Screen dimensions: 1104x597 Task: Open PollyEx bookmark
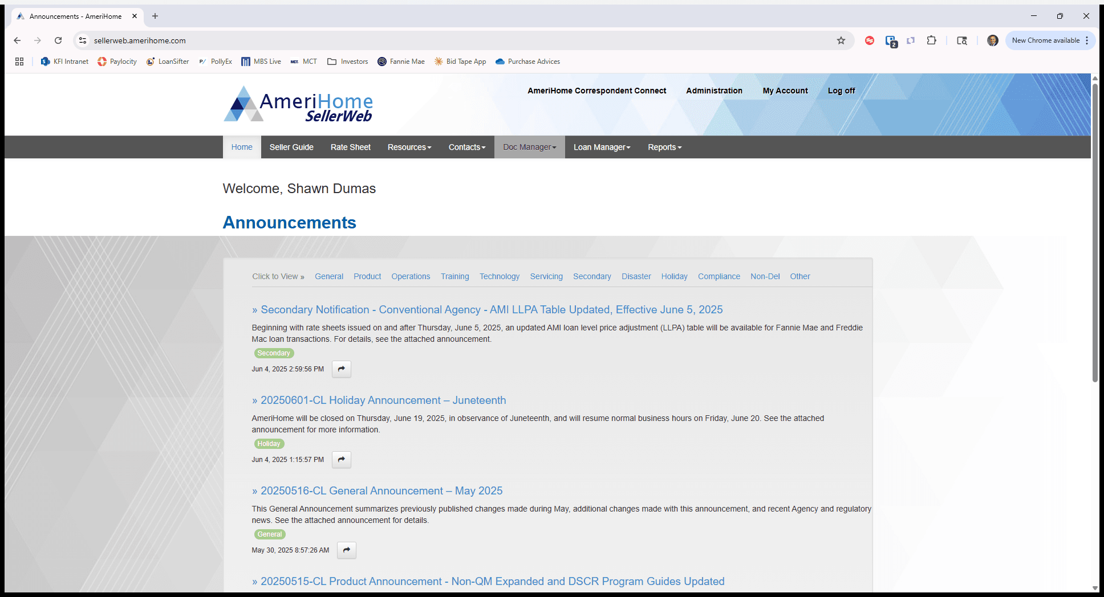point(215,62)
